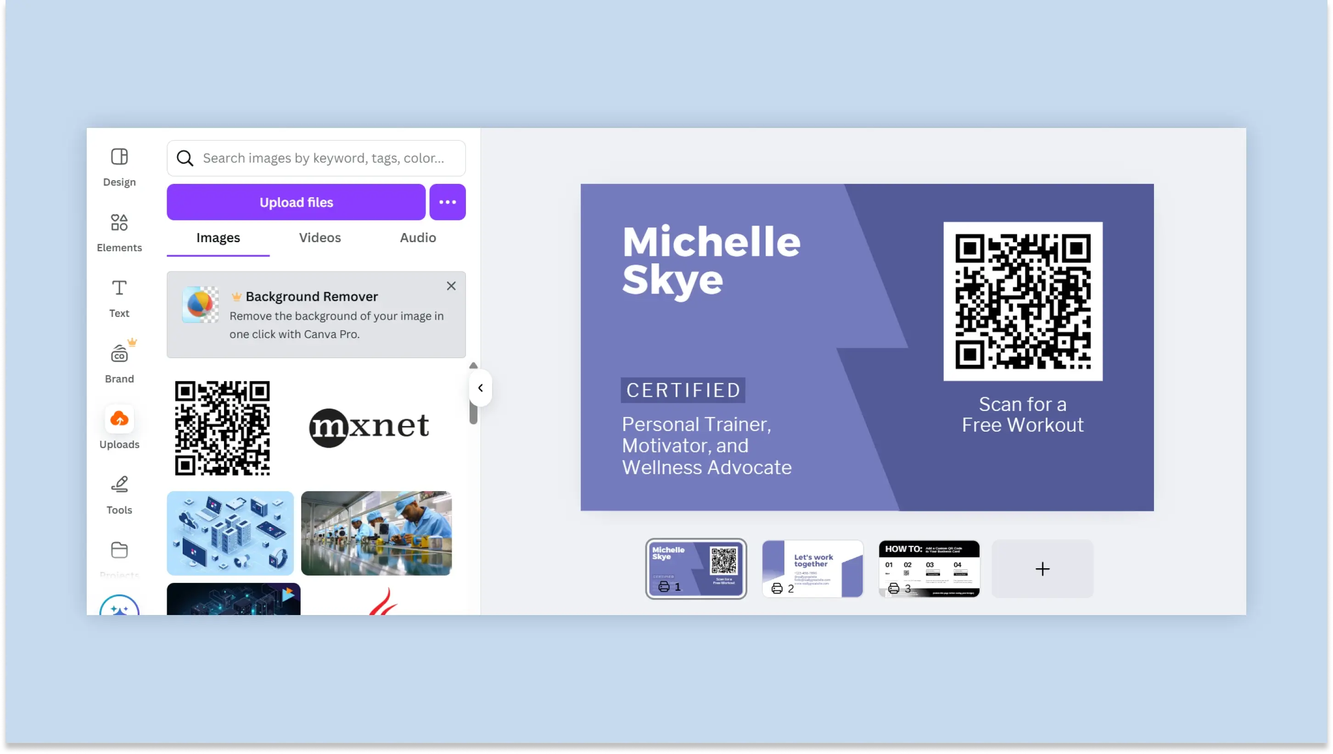Open the Elements panel
The height and width of the screenshot is (754, 1333).
coord(119,233)
